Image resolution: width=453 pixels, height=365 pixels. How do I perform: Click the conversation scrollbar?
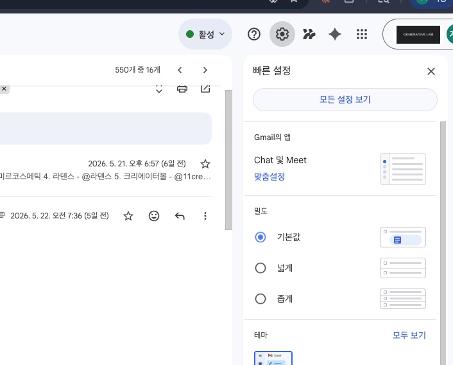click(228, 160)
